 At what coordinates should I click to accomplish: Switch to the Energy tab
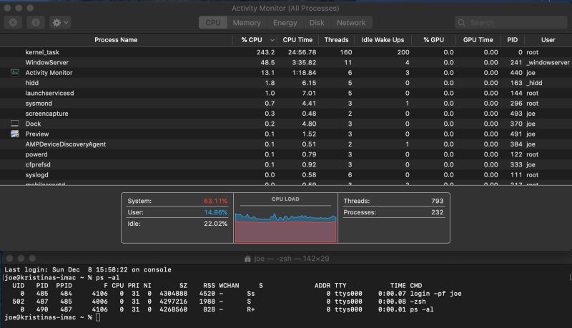(285, 23)
